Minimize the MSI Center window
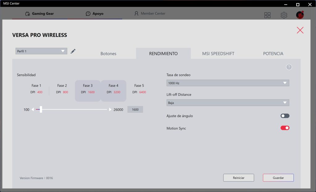Image resolution: width=316 pixels, height=192 pixels. 285,4
